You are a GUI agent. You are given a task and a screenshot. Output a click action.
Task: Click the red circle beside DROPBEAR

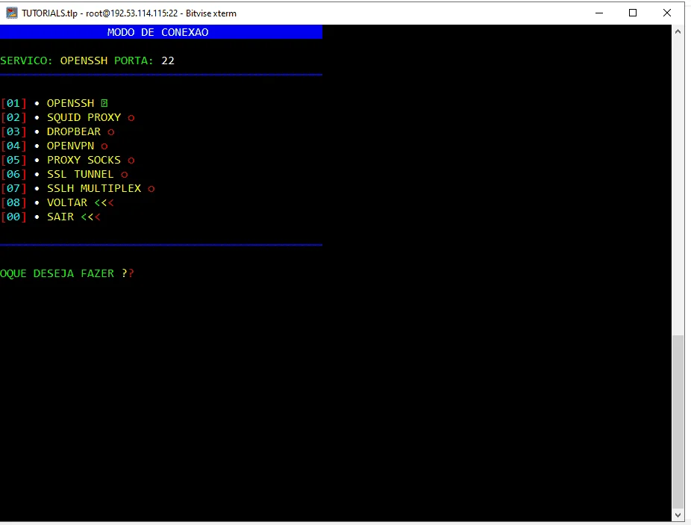(110, 132)
